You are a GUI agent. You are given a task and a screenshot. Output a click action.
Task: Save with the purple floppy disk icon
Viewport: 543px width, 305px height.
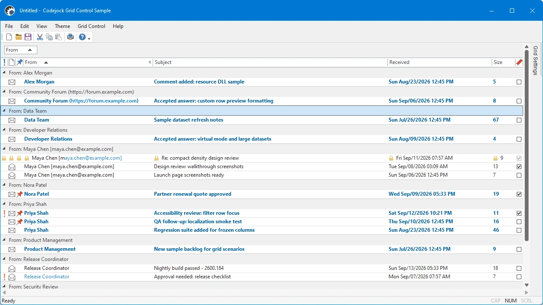click(28, 37)
